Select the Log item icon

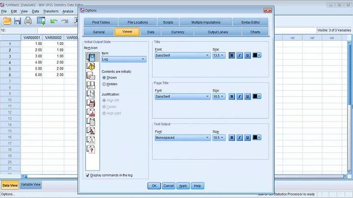point(91,57)
